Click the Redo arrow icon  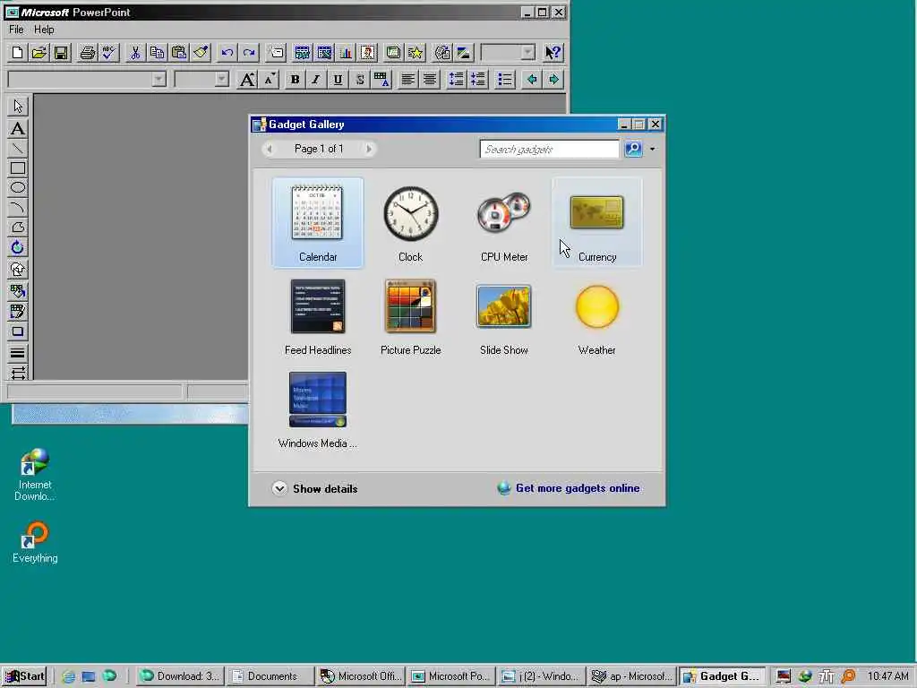(249, 53)
